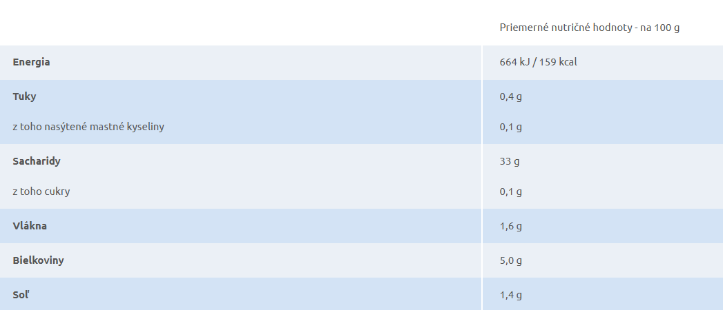Select the 1,6 g fibre value
Viewport: 723px width, 310px height.
point(511,226)
